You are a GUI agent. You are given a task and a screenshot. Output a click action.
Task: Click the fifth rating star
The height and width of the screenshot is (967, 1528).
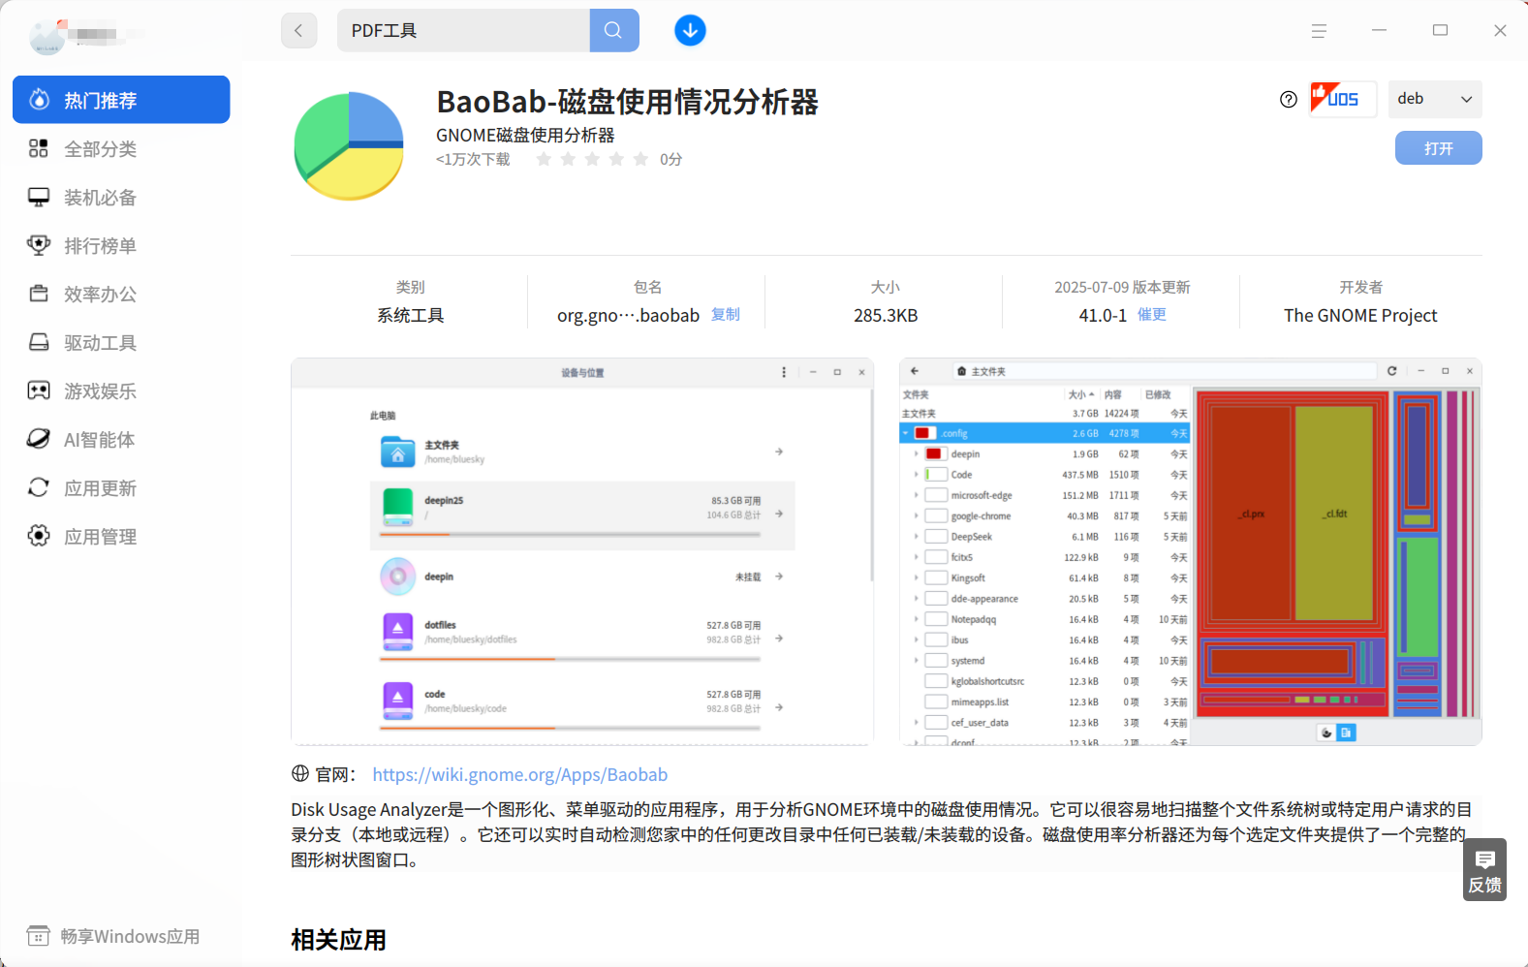tap(640, 159)
